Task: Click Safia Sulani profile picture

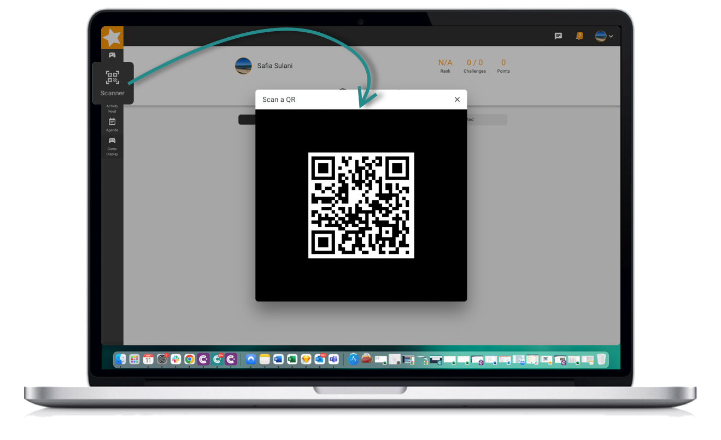Action: (x=243, y=66)
